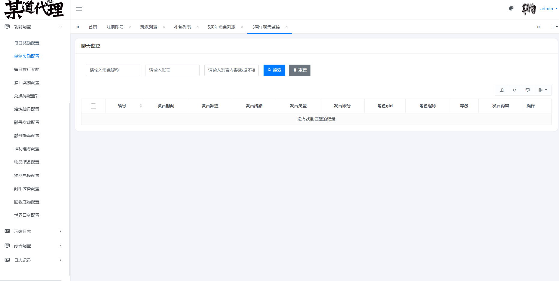Click the blue 搜索 button
Image resolution: width=559 pixels, height=281 pixels.
tap(274, 70)
